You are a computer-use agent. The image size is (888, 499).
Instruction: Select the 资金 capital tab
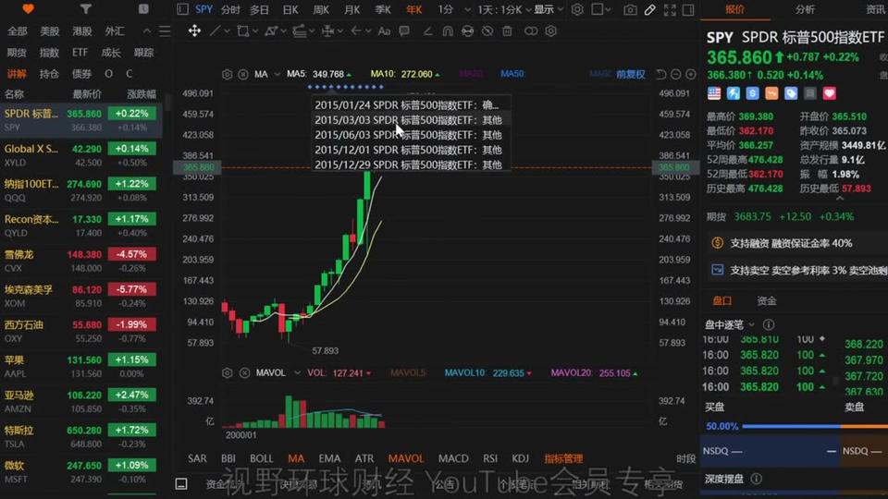[x=766, y=300]
